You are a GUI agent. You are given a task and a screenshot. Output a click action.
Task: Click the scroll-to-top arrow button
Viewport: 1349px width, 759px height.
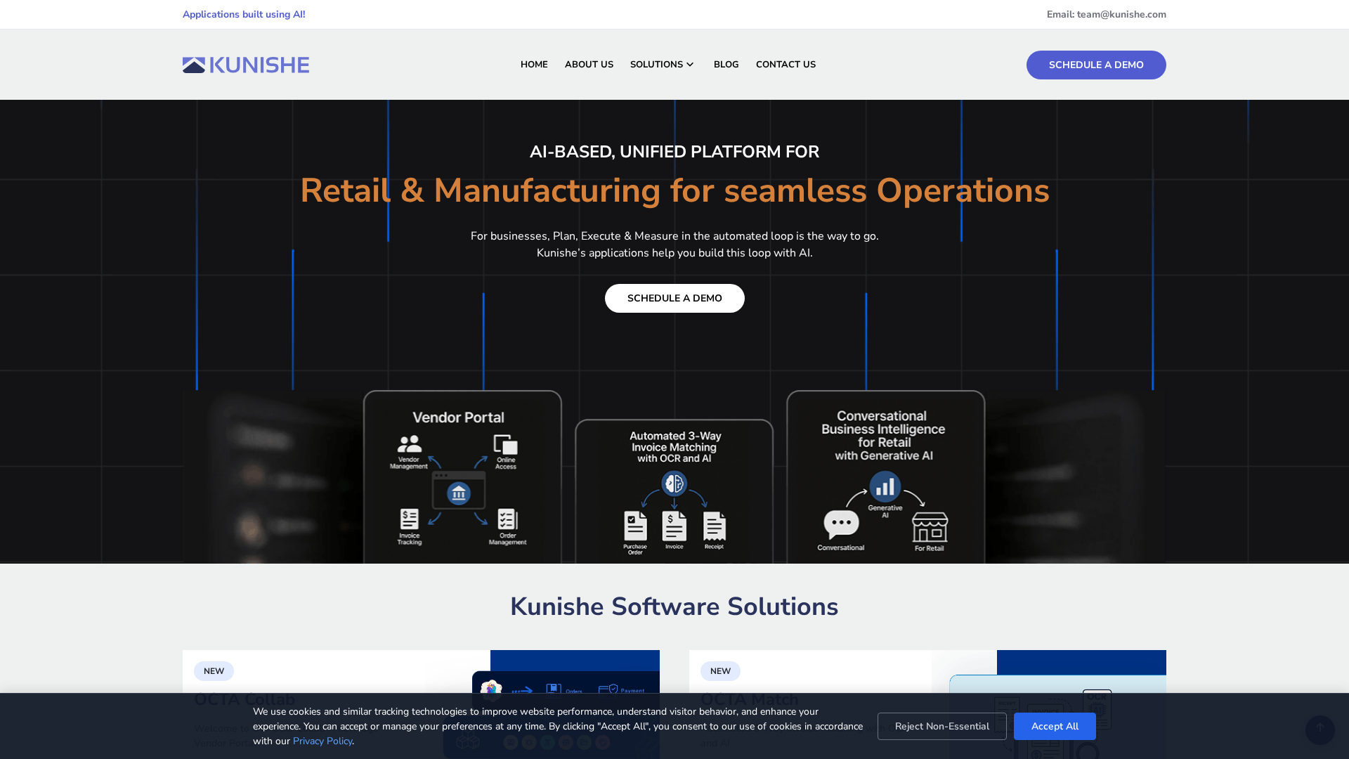point(1319,729)
